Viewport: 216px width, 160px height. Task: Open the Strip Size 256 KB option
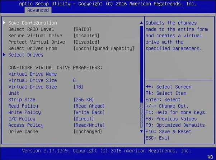(84, 100)
